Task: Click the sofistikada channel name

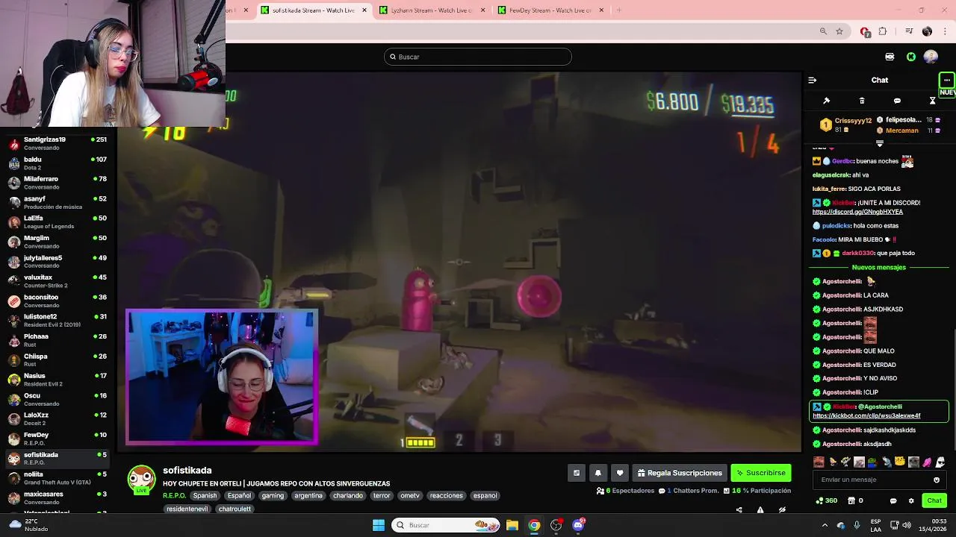Action: coord(187,471)
